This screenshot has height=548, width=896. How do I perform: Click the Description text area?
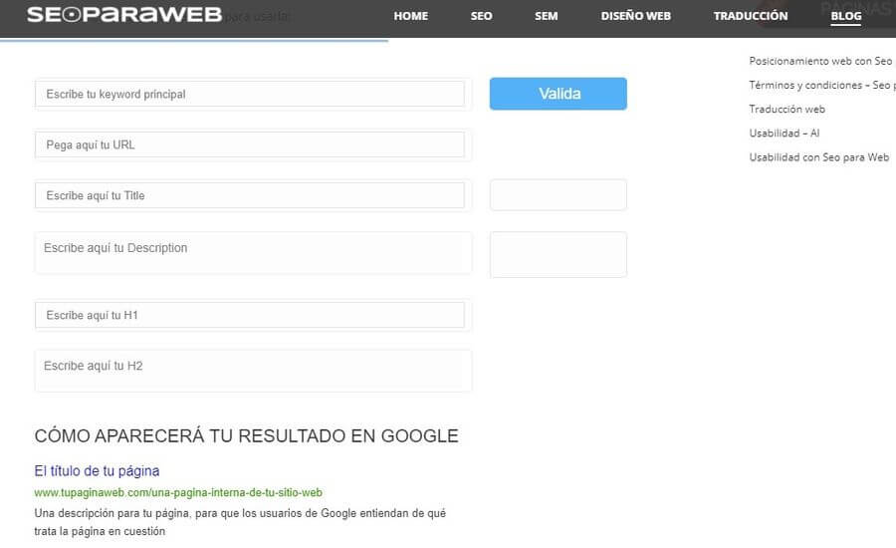(x=253, y=253)
